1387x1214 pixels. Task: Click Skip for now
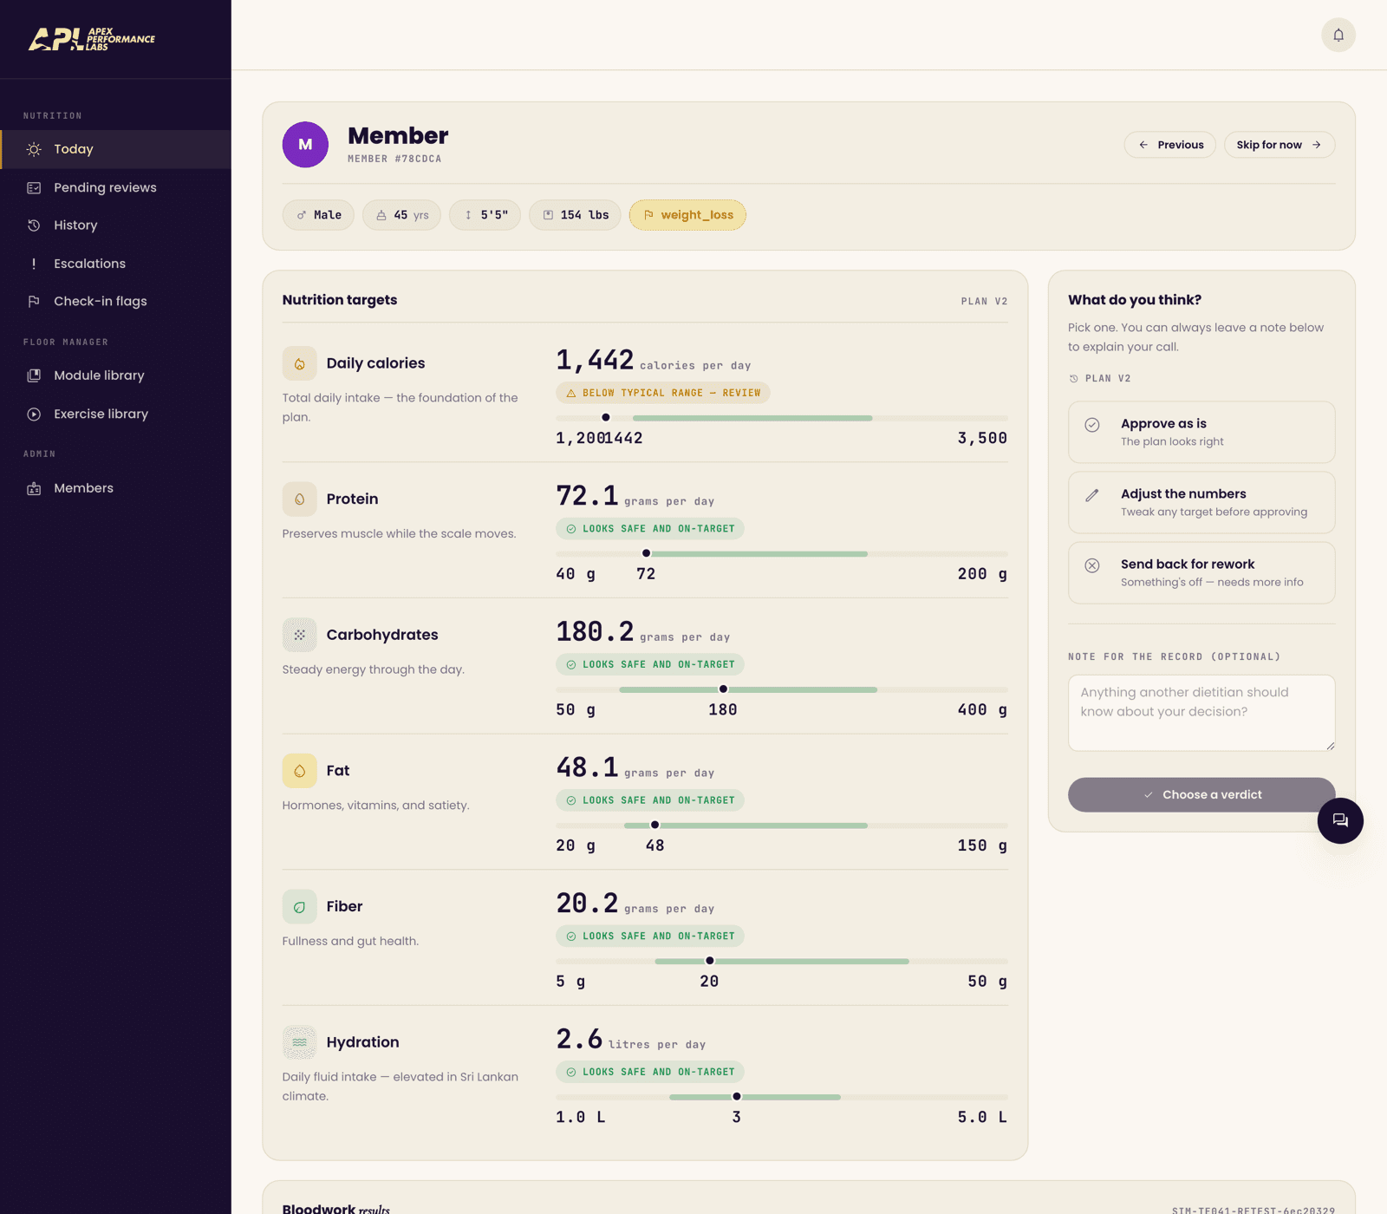1280,145
